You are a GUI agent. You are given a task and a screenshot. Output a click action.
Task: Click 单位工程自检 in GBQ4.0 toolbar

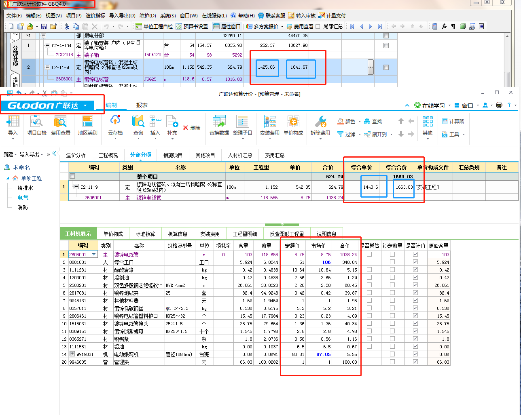click(154, 26)
